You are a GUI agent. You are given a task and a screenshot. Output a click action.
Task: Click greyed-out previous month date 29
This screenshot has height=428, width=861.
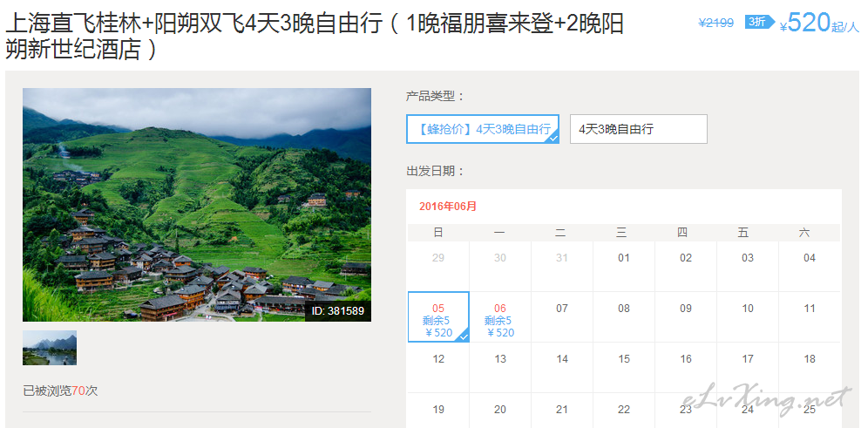pyautogui.click(x=438, y=267)
